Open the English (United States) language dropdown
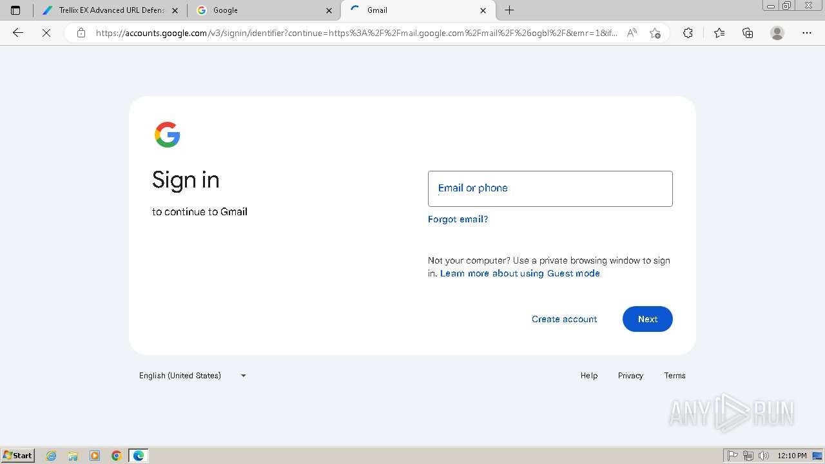 coord(193,376)
